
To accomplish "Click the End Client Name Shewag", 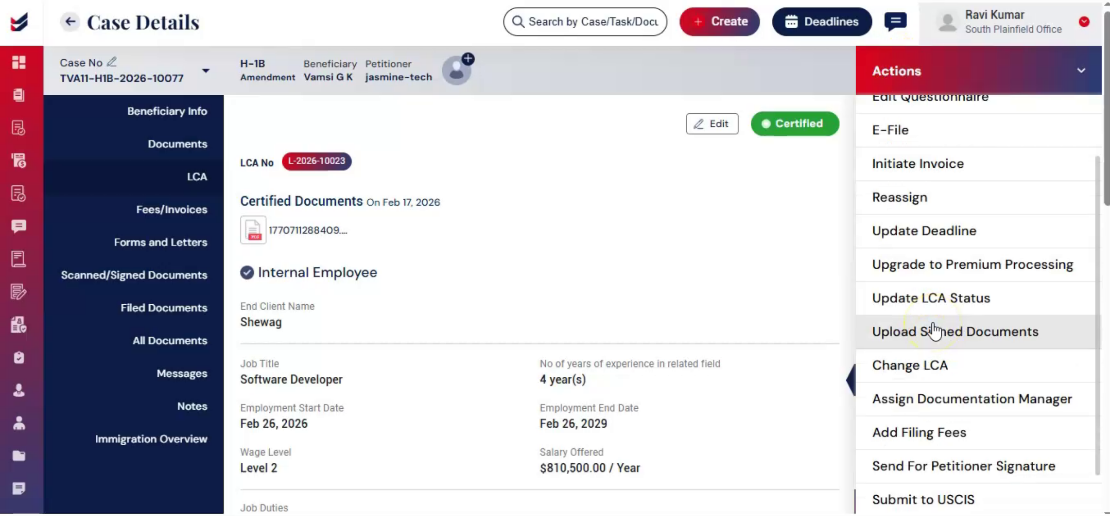I will click(261, 322).
